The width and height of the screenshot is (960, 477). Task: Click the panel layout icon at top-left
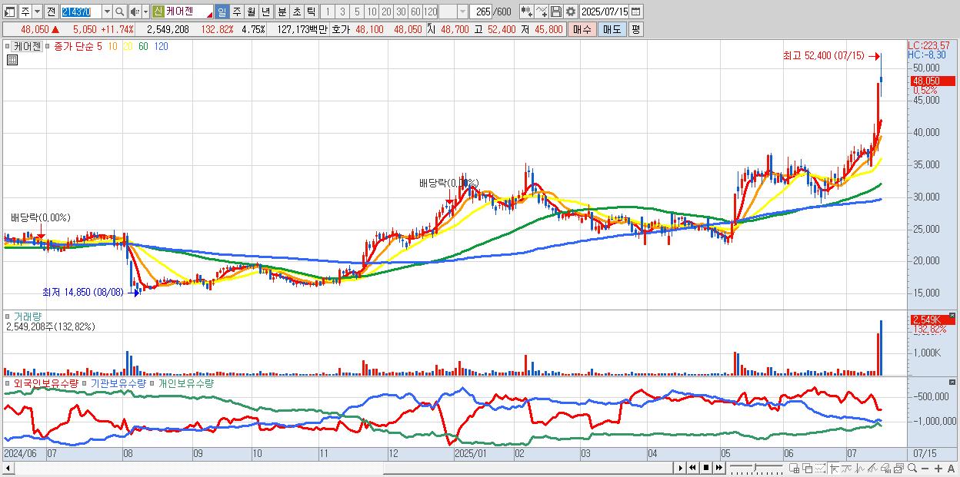(10, 12)
